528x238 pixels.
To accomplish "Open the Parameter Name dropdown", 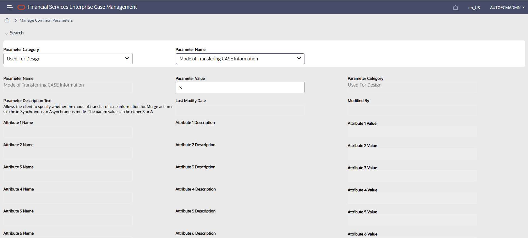I will pyautogui.click(x=240, y=59).
